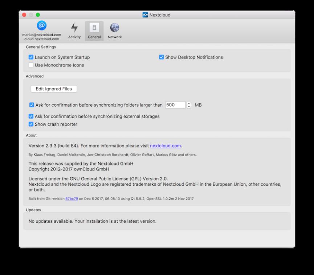Open Git revision 57bc79 link
Image resolution: width=314 pixels, height=275 pixels.
point(72,199)
